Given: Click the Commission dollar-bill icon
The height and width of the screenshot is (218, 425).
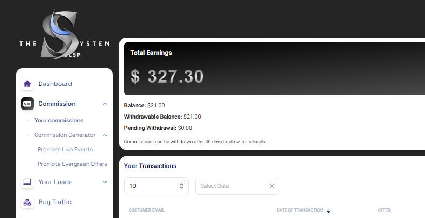Looking at the screenshot, I should click(x=27, y=104).
